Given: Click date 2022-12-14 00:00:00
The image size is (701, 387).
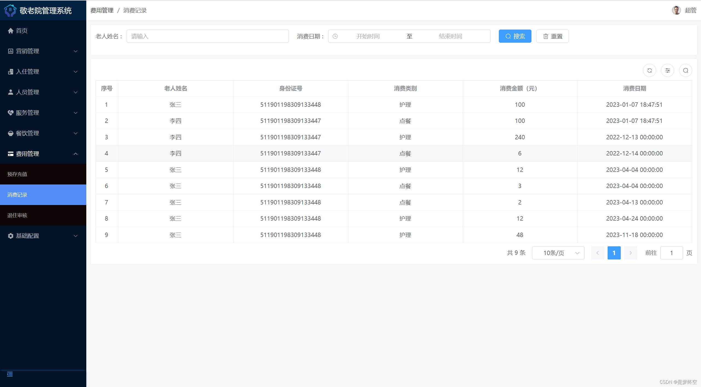Looking at the screenshot, I should tap(634, 154).
